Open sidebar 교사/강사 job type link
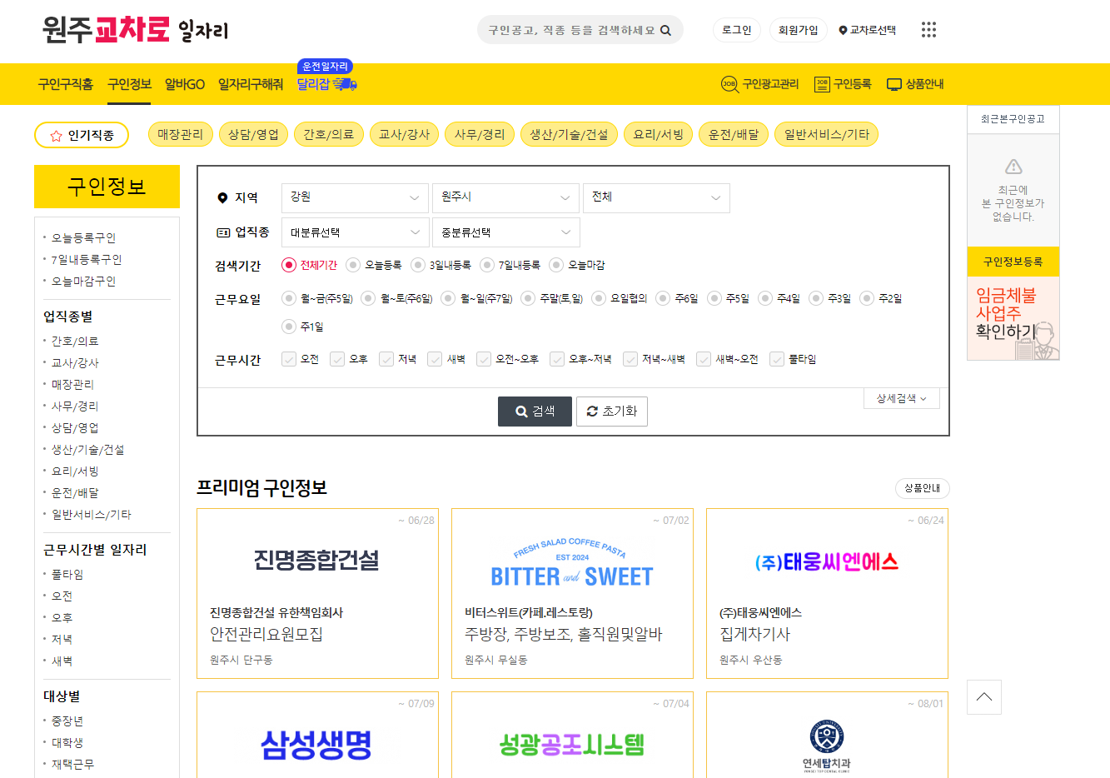Screen dimensions: 1110x778 [75, 363]
